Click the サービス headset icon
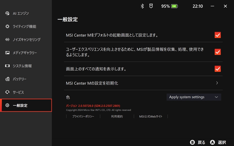The width and height of the screenshot is (234, 146). pos(7,92)
